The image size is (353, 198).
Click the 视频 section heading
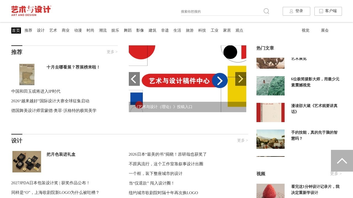point(261,174)
